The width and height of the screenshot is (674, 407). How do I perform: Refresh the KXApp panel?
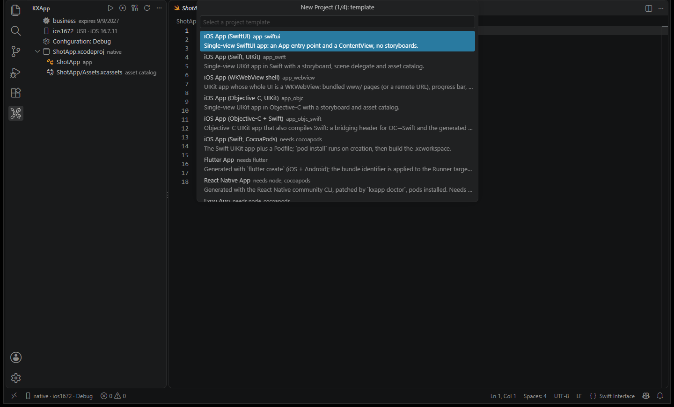(147, 8)
